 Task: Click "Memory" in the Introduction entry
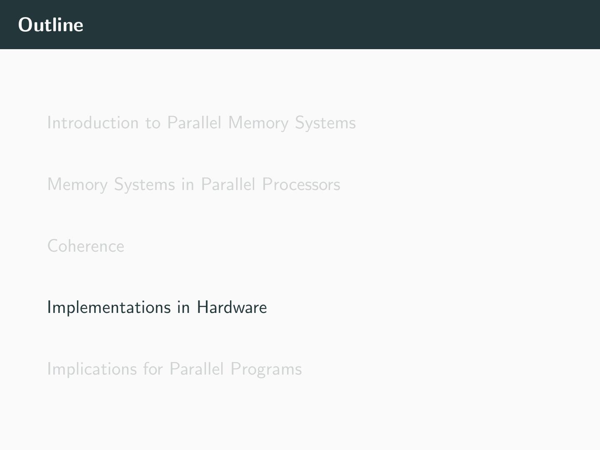(258, 123)
